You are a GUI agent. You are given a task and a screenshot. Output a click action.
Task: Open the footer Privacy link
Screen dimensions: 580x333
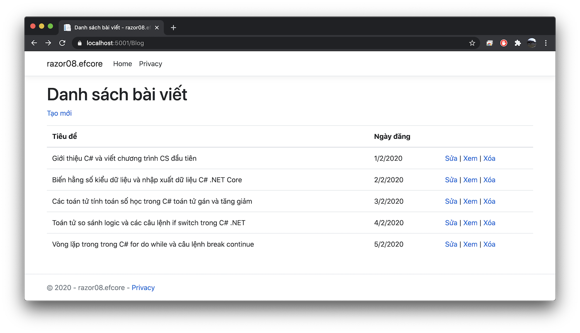pos(143,288)
